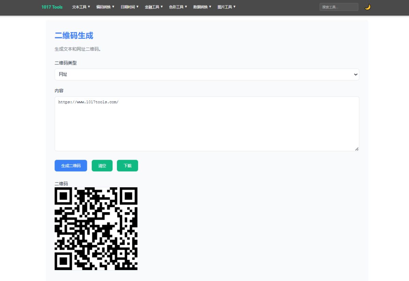Screen dimensions: 409x281
Task: Select the URL text in the content box
Action: click(x=88, y=102)
